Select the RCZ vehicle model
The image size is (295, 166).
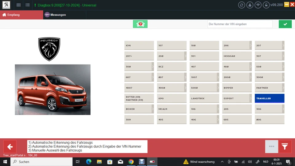click(171, 67)
